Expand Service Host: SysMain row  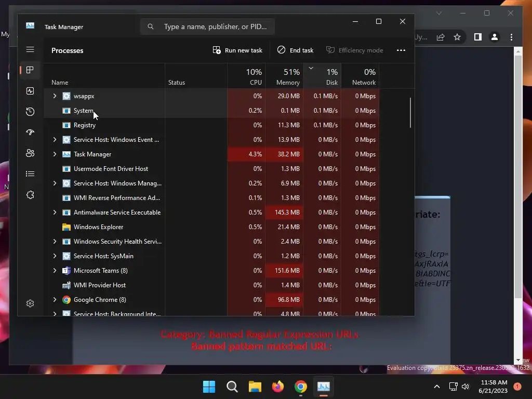tap(55, 256)
